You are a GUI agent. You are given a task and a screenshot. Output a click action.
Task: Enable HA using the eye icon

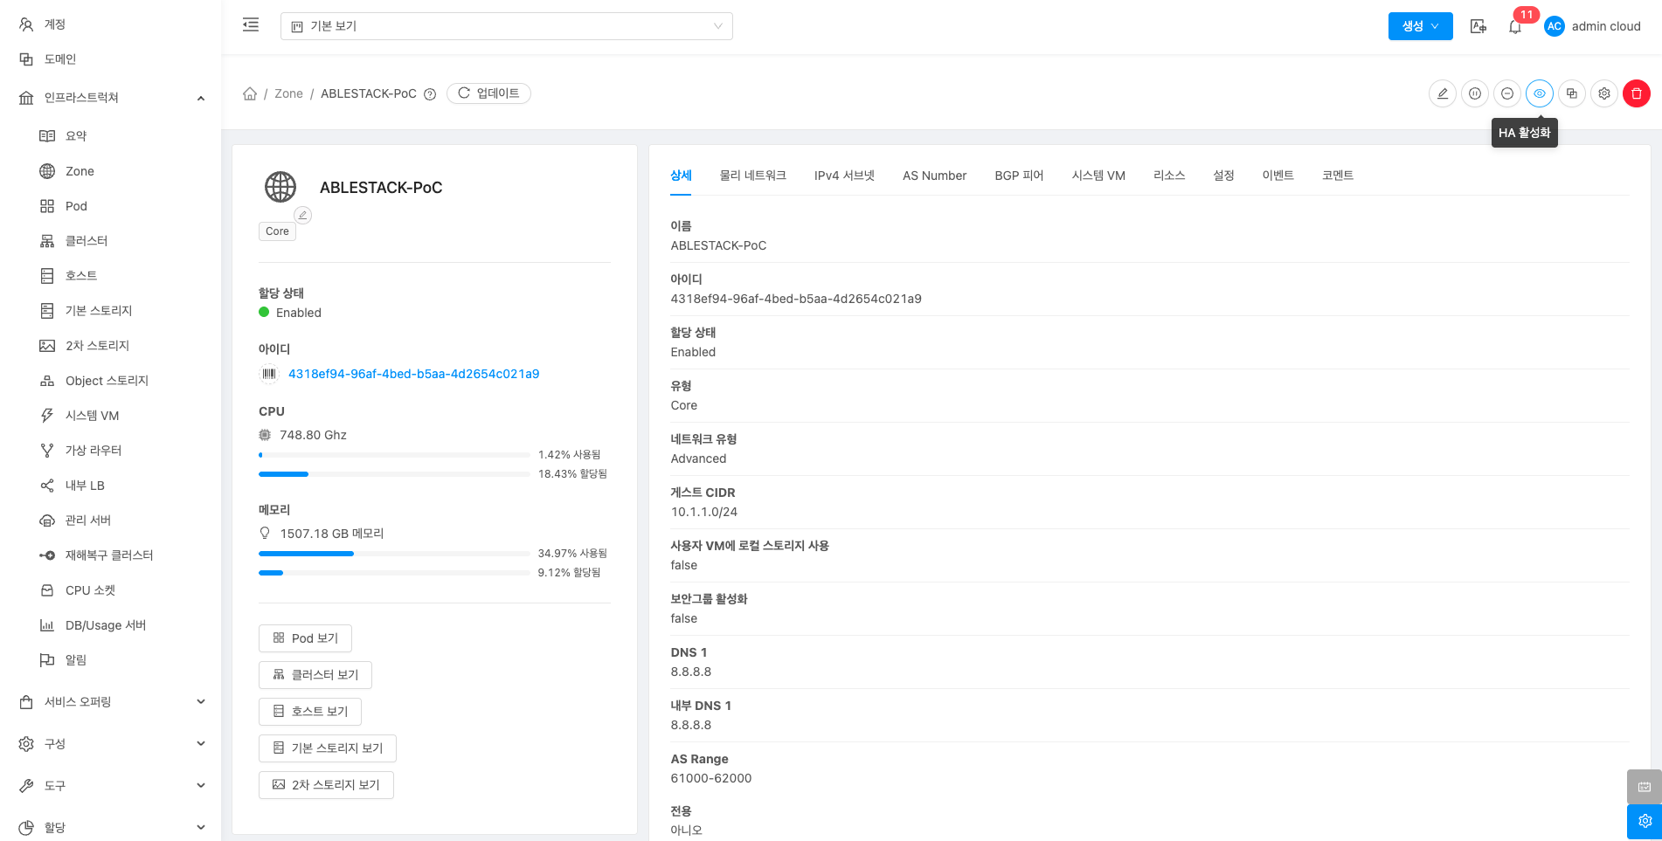click(1539, 93)
